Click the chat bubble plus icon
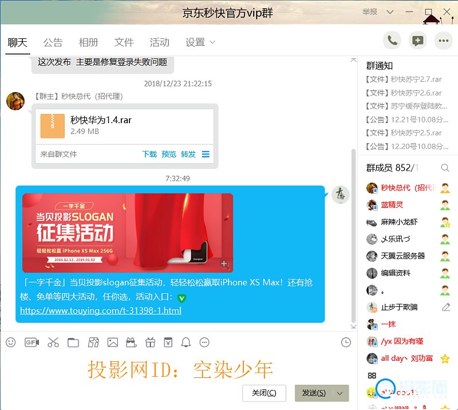Image resolution: width=458 pixels, height=410 pixels. (418, 41)
